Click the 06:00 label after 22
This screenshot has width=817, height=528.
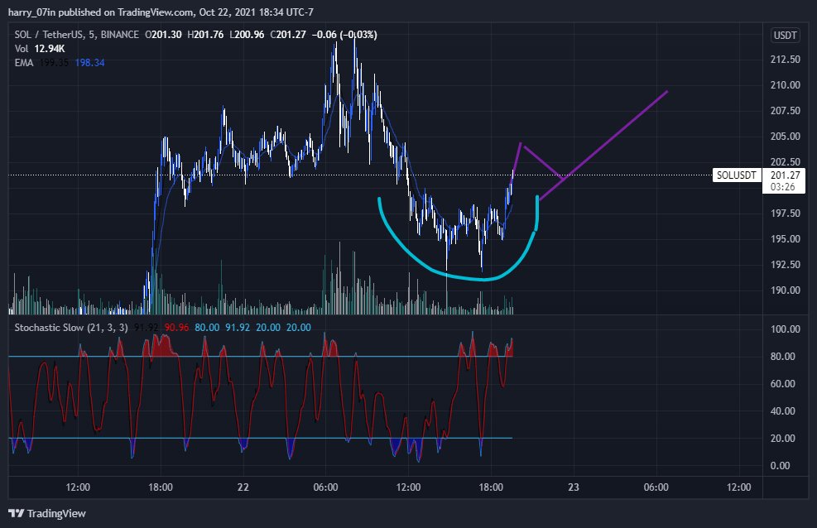pyautogui.click(x=325, y=487)
